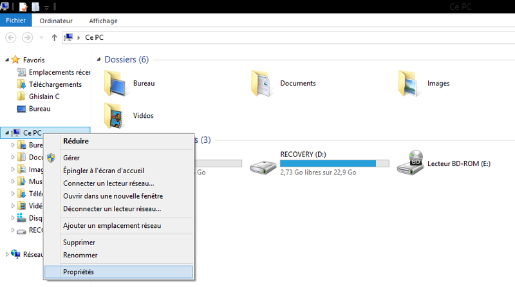Click the Properties quick access icon
This screenshot has height=287, width=515.
pyautogui.click(x=23, y=6)
